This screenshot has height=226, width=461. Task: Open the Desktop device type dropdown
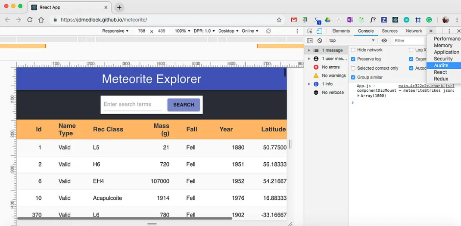click(228, 31)
